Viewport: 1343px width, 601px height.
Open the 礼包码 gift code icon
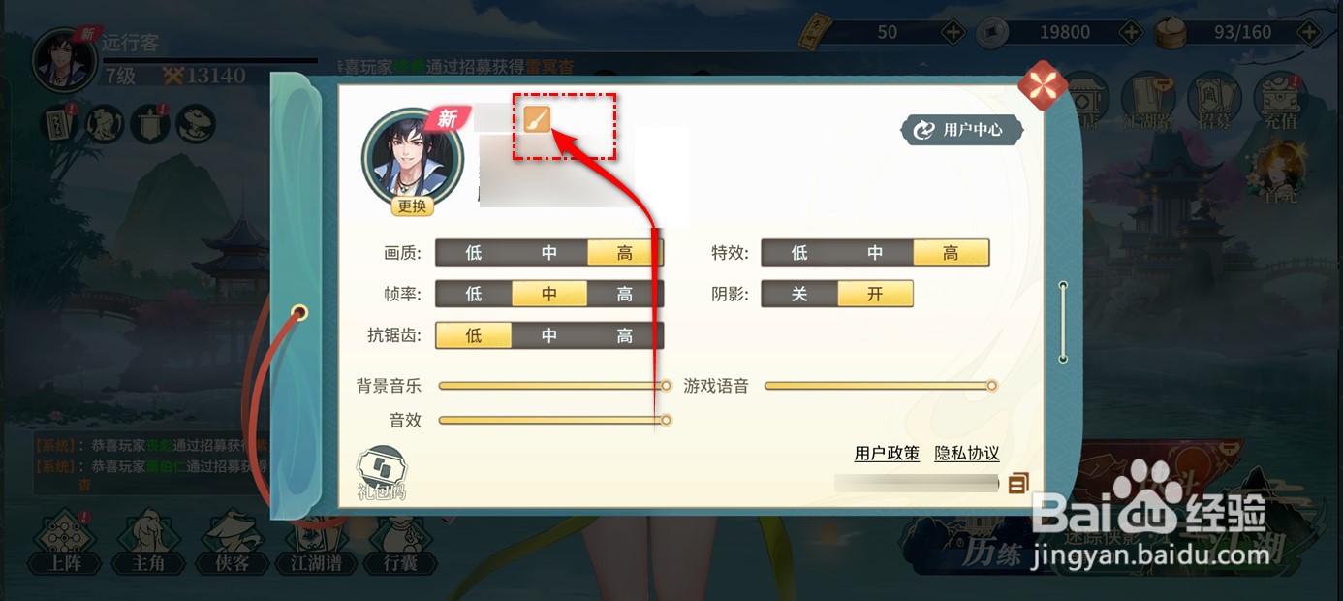[x=381, y=472]
